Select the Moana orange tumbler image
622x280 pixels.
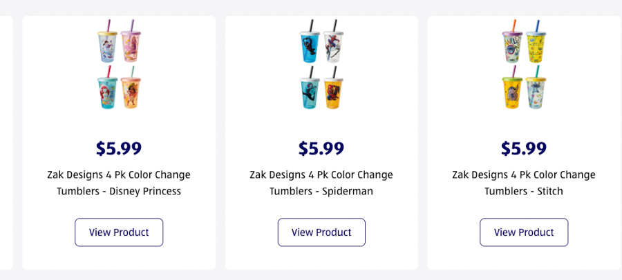[x=131, y=92]
